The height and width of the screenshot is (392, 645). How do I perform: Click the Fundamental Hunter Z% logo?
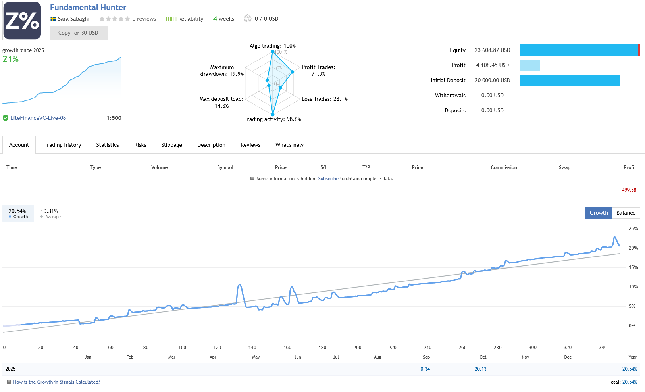[22, 21]
